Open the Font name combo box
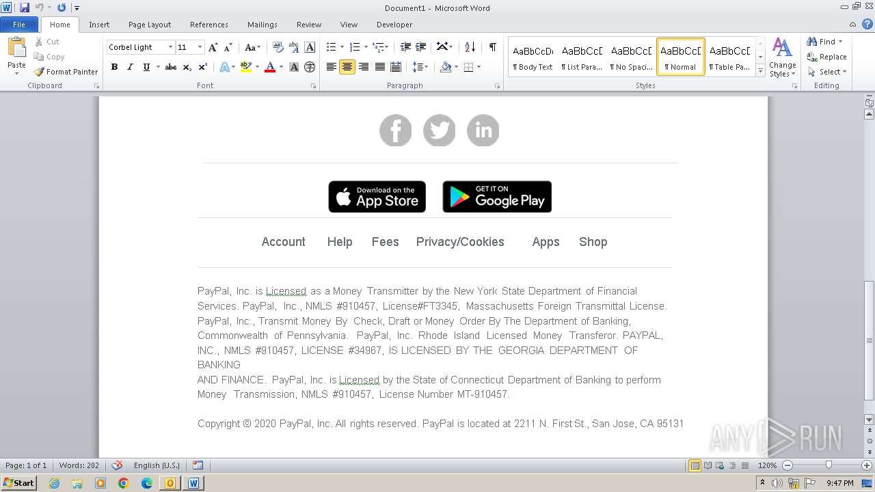The width and height of the screenshot is (875, 492). pos(140,47)
